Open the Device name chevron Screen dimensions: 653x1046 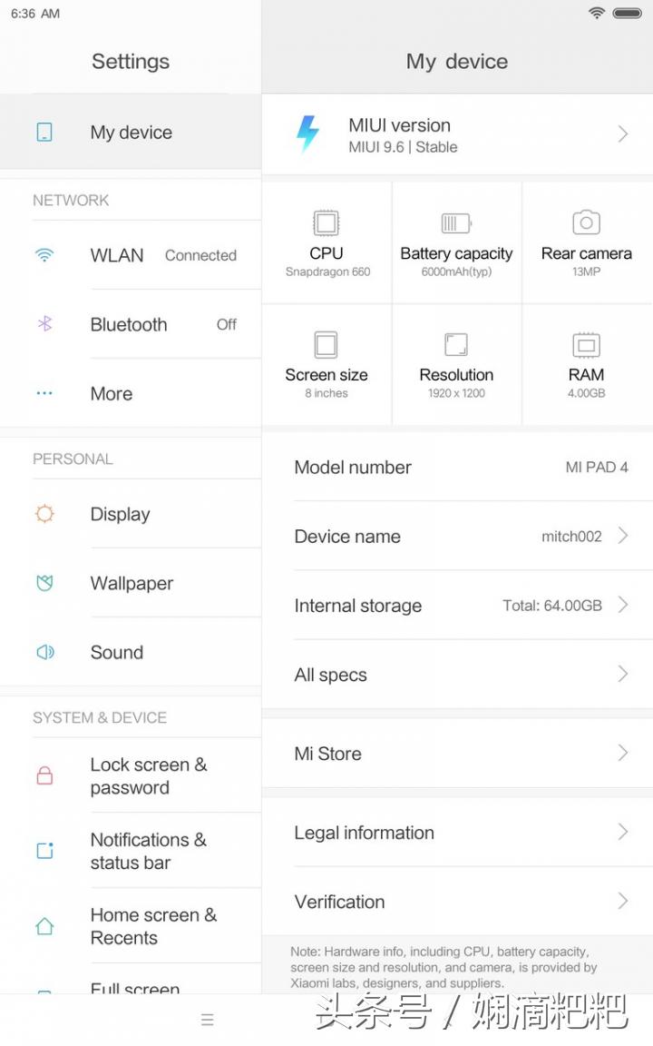[x=623, y=536]
